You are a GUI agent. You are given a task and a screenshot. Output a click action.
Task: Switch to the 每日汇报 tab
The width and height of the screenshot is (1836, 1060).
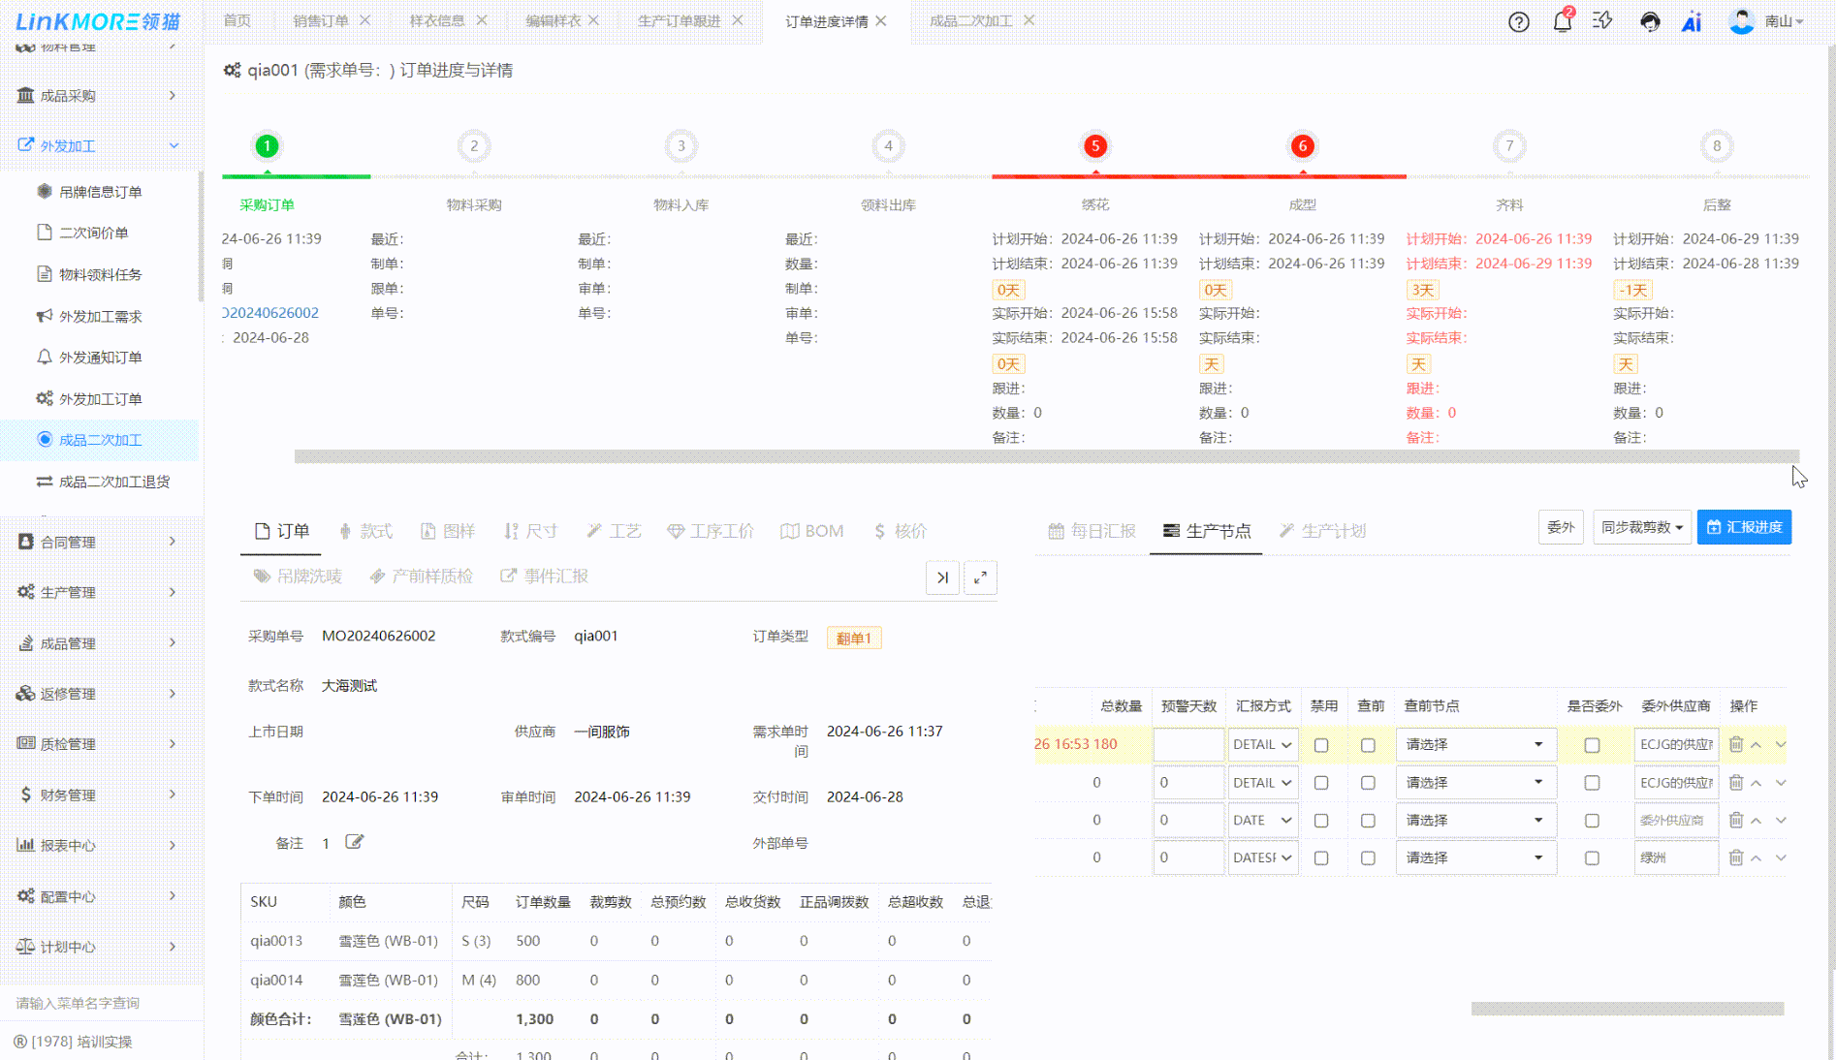(1092, 531)
